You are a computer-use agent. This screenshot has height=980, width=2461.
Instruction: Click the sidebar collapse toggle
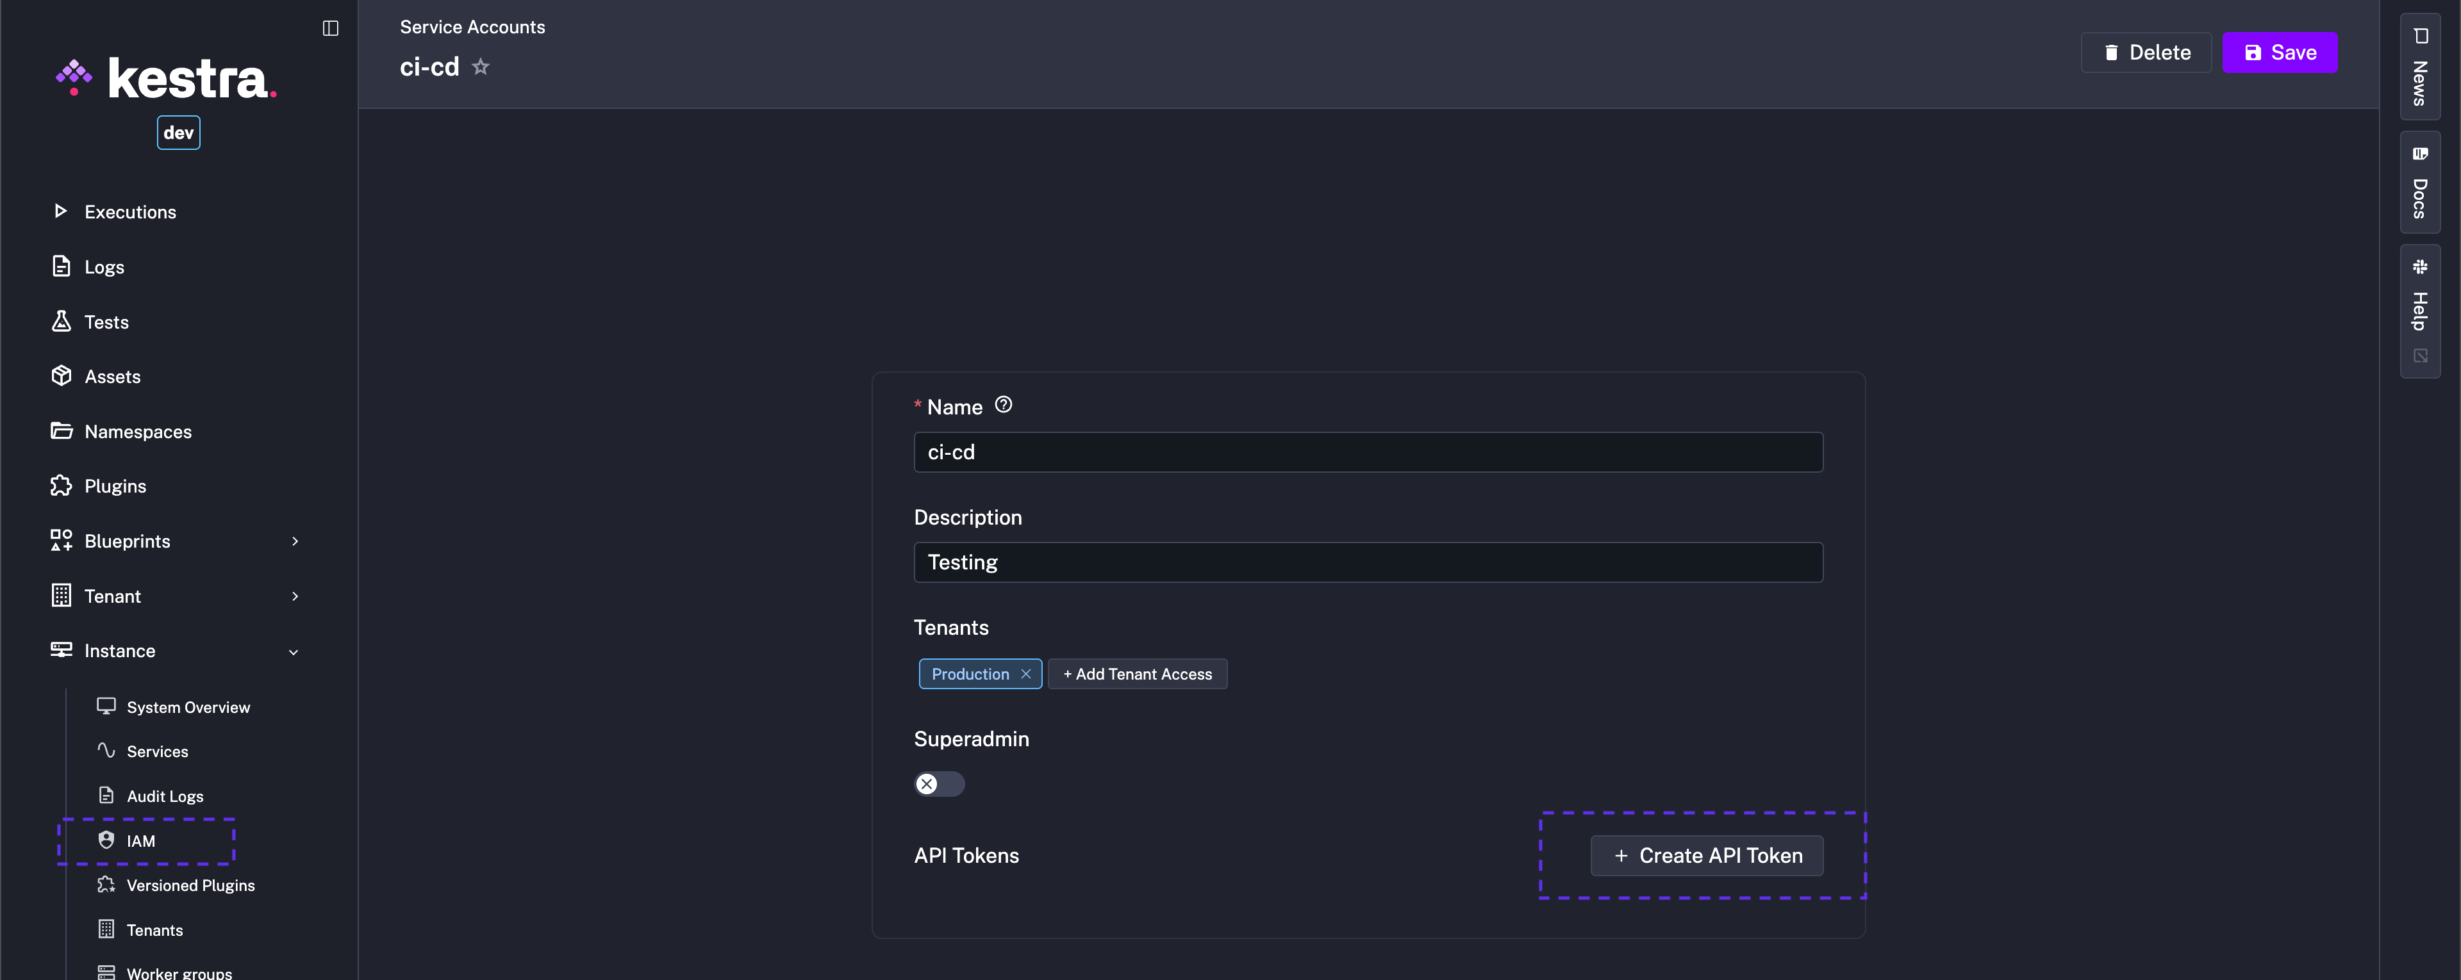pyautogui.click(x=329, y=28)
